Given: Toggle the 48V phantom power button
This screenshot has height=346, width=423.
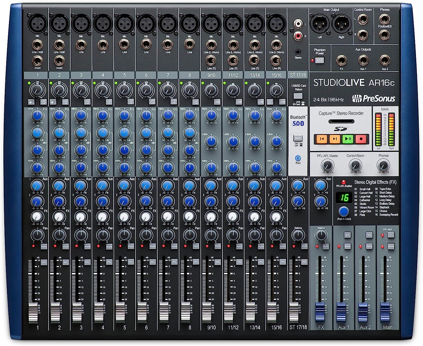Looking at the screenshot, I should (320, 61).
